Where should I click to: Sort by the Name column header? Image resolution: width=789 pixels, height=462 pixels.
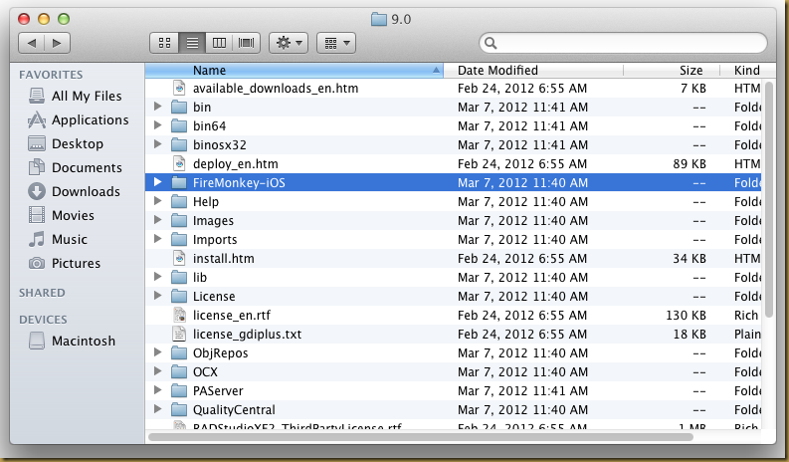(x=294, y=70)
